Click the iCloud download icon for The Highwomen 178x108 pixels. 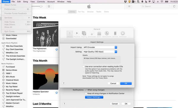coord(57,50)
